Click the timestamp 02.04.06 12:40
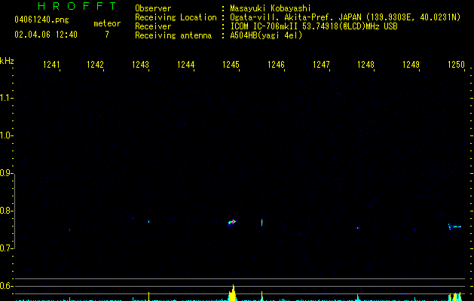Screen dimensions: 474x301 click(46, 35)
